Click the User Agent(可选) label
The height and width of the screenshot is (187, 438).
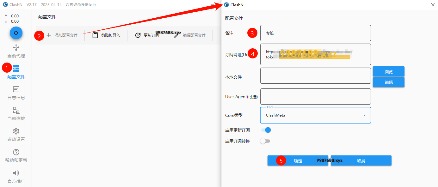tap(242, 97)
